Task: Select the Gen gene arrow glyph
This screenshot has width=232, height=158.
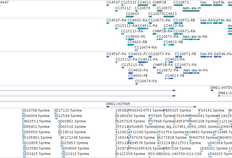Action: [x=206, y=5]
